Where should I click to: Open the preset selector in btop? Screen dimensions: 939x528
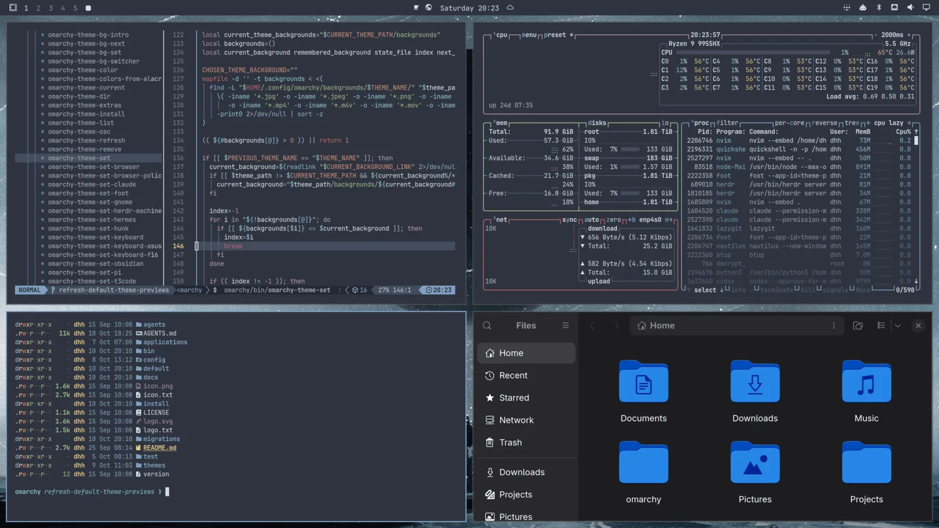click(x=555, y=35)
